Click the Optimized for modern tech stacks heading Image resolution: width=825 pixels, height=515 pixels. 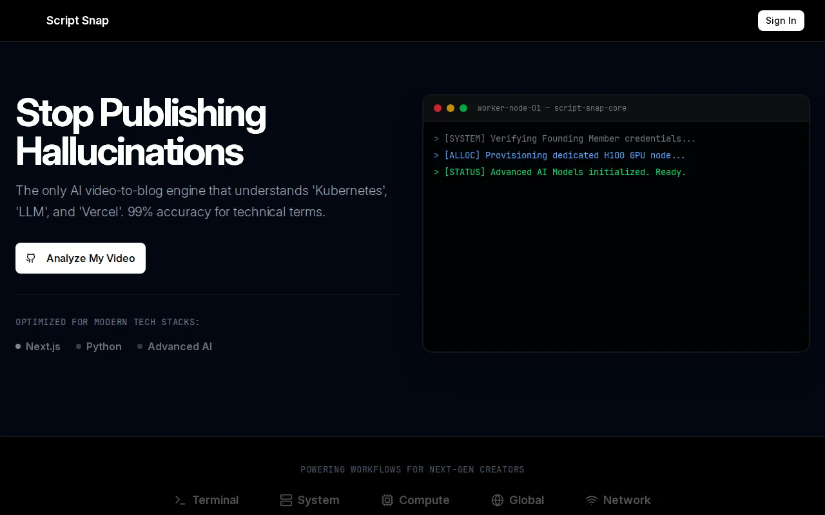[108, 322]
